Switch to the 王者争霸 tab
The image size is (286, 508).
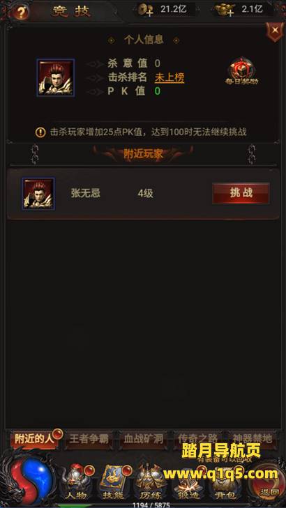click(x=89, y=439)
